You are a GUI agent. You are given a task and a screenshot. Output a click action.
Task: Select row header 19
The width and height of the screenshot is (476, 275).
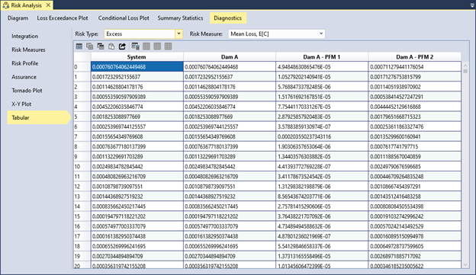(82, 256)
